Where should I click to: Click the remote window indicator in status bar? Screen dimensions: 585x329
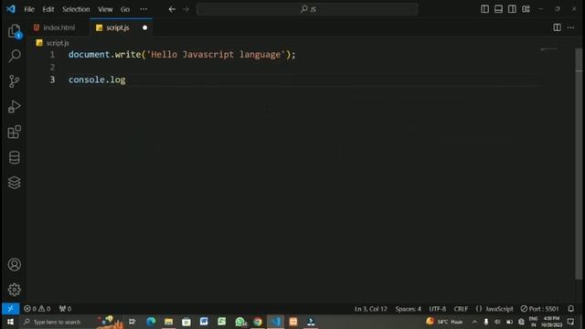tap(10, 309)
